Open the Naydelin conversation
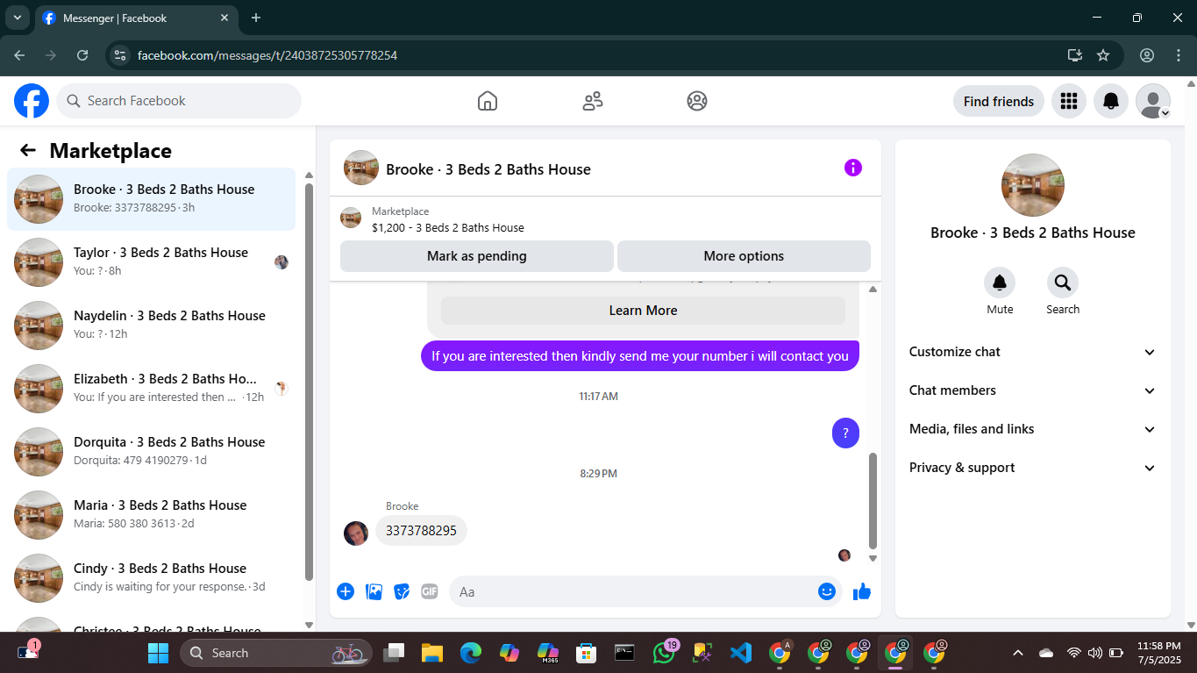This screenshot has height=673, width=1197. coord(152,326)
